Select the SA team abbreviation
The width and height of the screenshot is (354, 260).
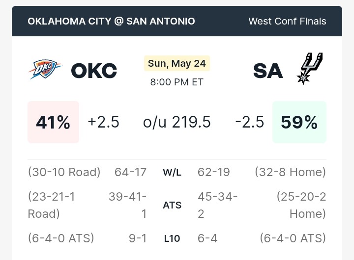click(268, 71)
